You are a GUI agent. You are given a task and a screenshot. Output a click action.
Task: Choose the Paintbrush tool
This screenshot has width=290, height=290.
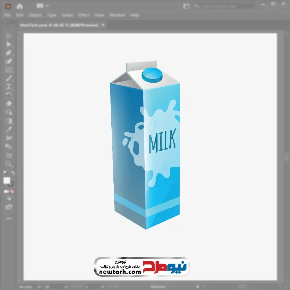(x=9, y=78)
